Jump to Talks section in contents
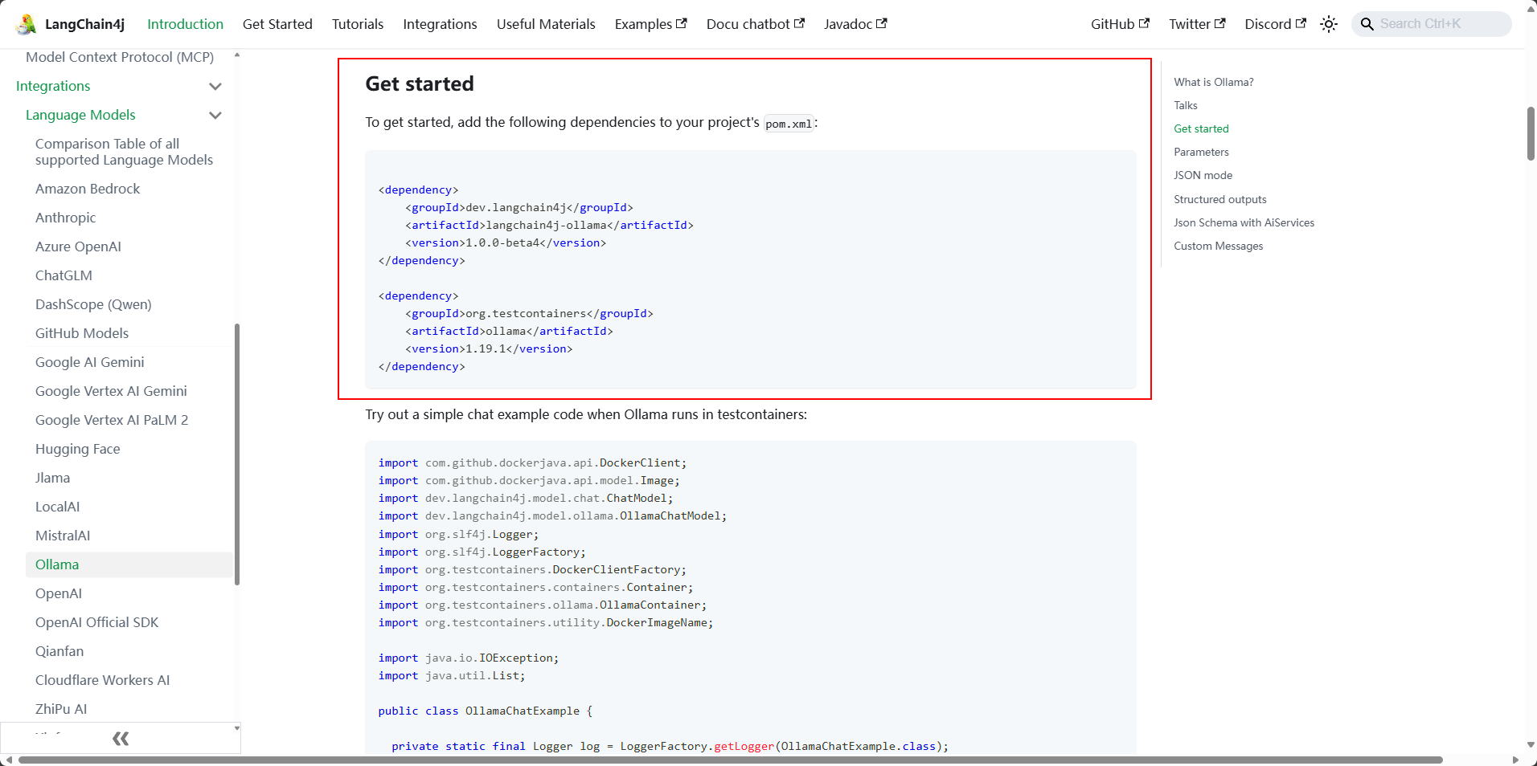Image resolution: width=1537 pixels, height=766 pixels. click(x=1185, y=105)
